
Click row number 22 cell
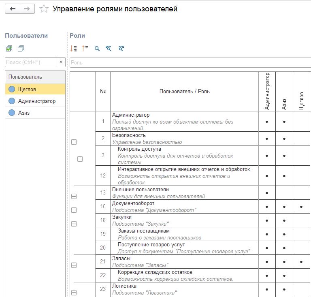point(103,276)
